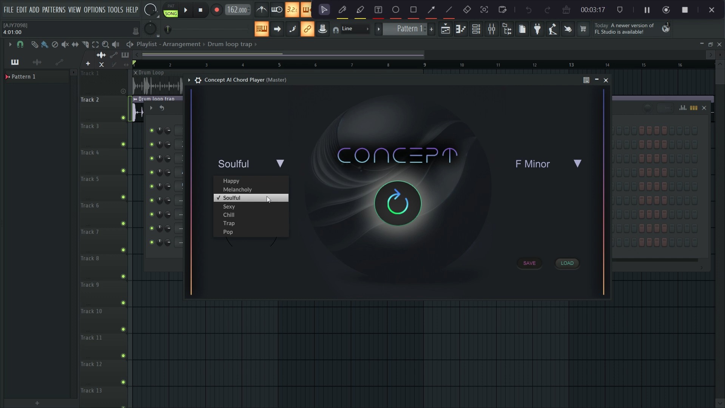Open the PATTERNS menu

pyautogui.click(x=54, y=10)
